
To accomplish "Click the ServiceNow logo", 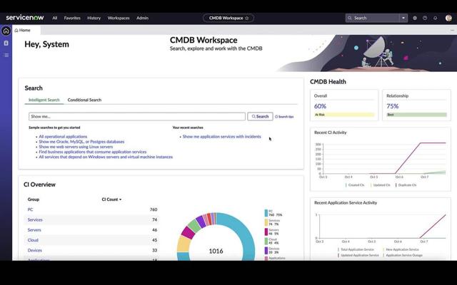I will point(25,18).
